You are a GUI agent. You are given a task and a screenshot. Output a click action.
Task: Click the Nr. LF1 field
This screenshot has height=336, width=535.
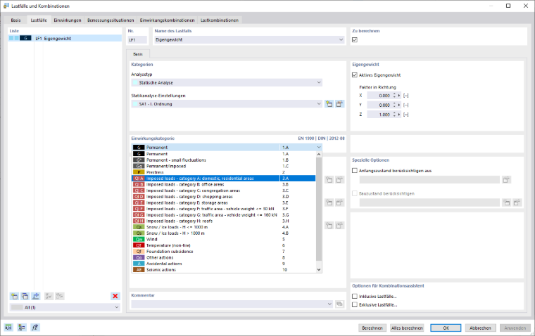pos(137,40)
